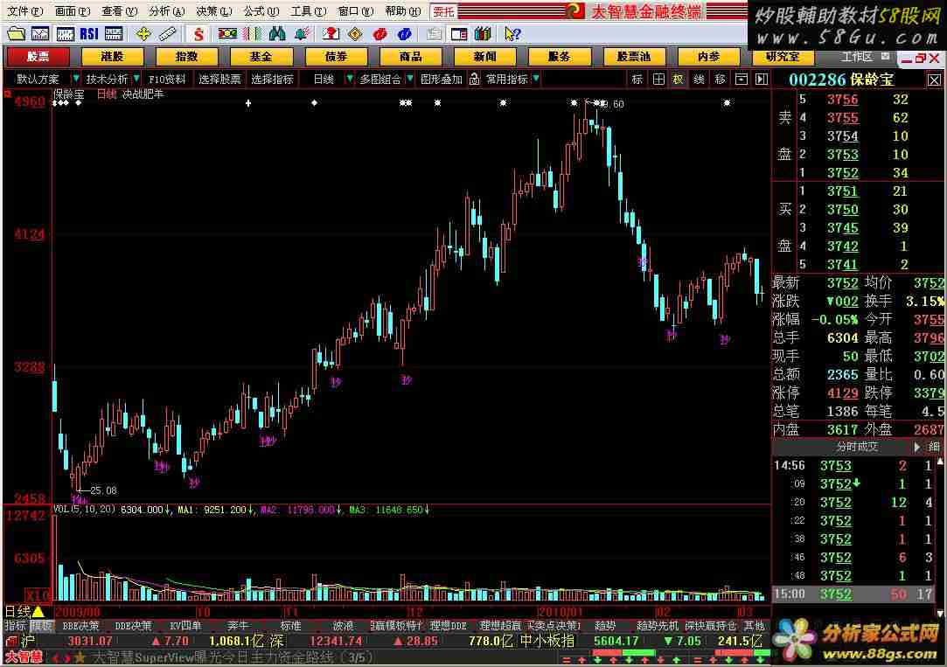Click the panel collapse arrow icon

click(x=762, y=79)
